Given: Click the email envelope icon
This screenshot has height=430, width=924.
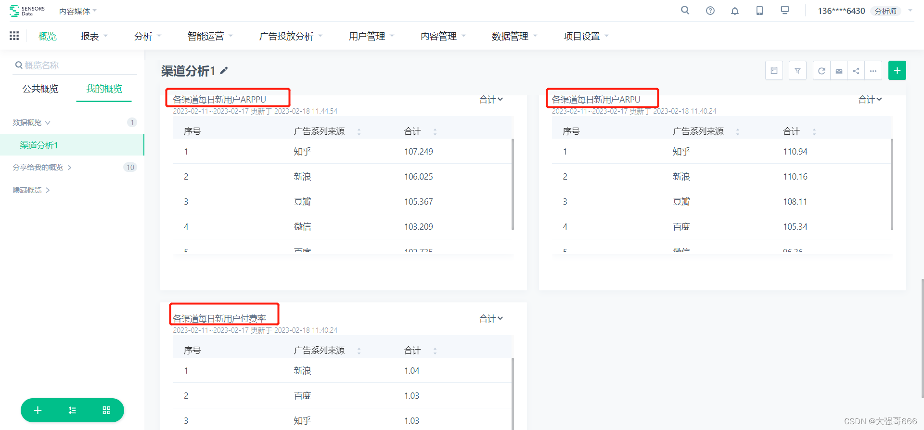Looking at the screenshot, I should coord(839,71).
